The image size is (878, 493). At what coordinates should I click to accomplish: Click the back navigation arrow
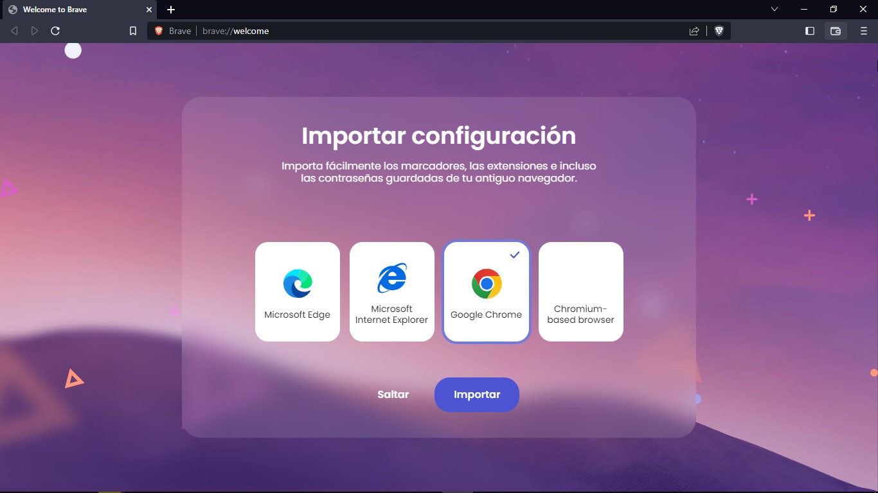pos(14,31)
